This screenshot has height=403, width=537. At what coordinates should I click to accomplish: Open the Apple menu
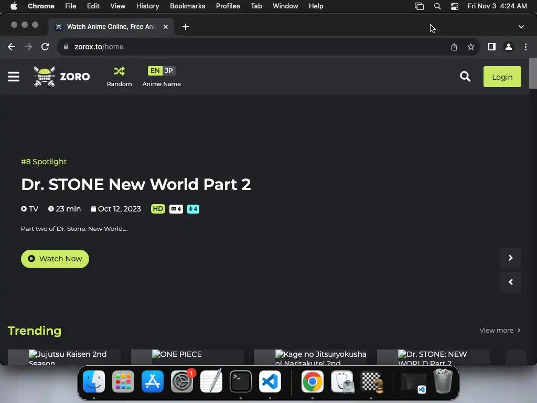click(14, 6)
